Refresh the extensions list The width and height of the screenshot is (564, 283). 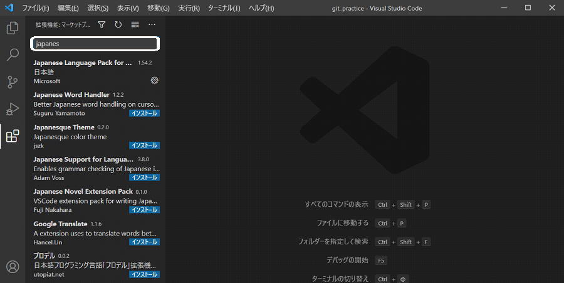(118, 25)
